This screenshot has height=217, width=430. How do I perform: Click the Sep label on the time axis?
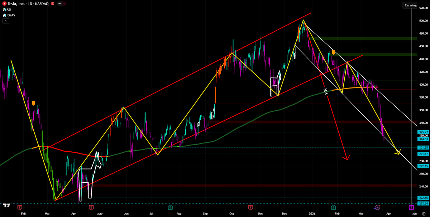click(205, 213)
